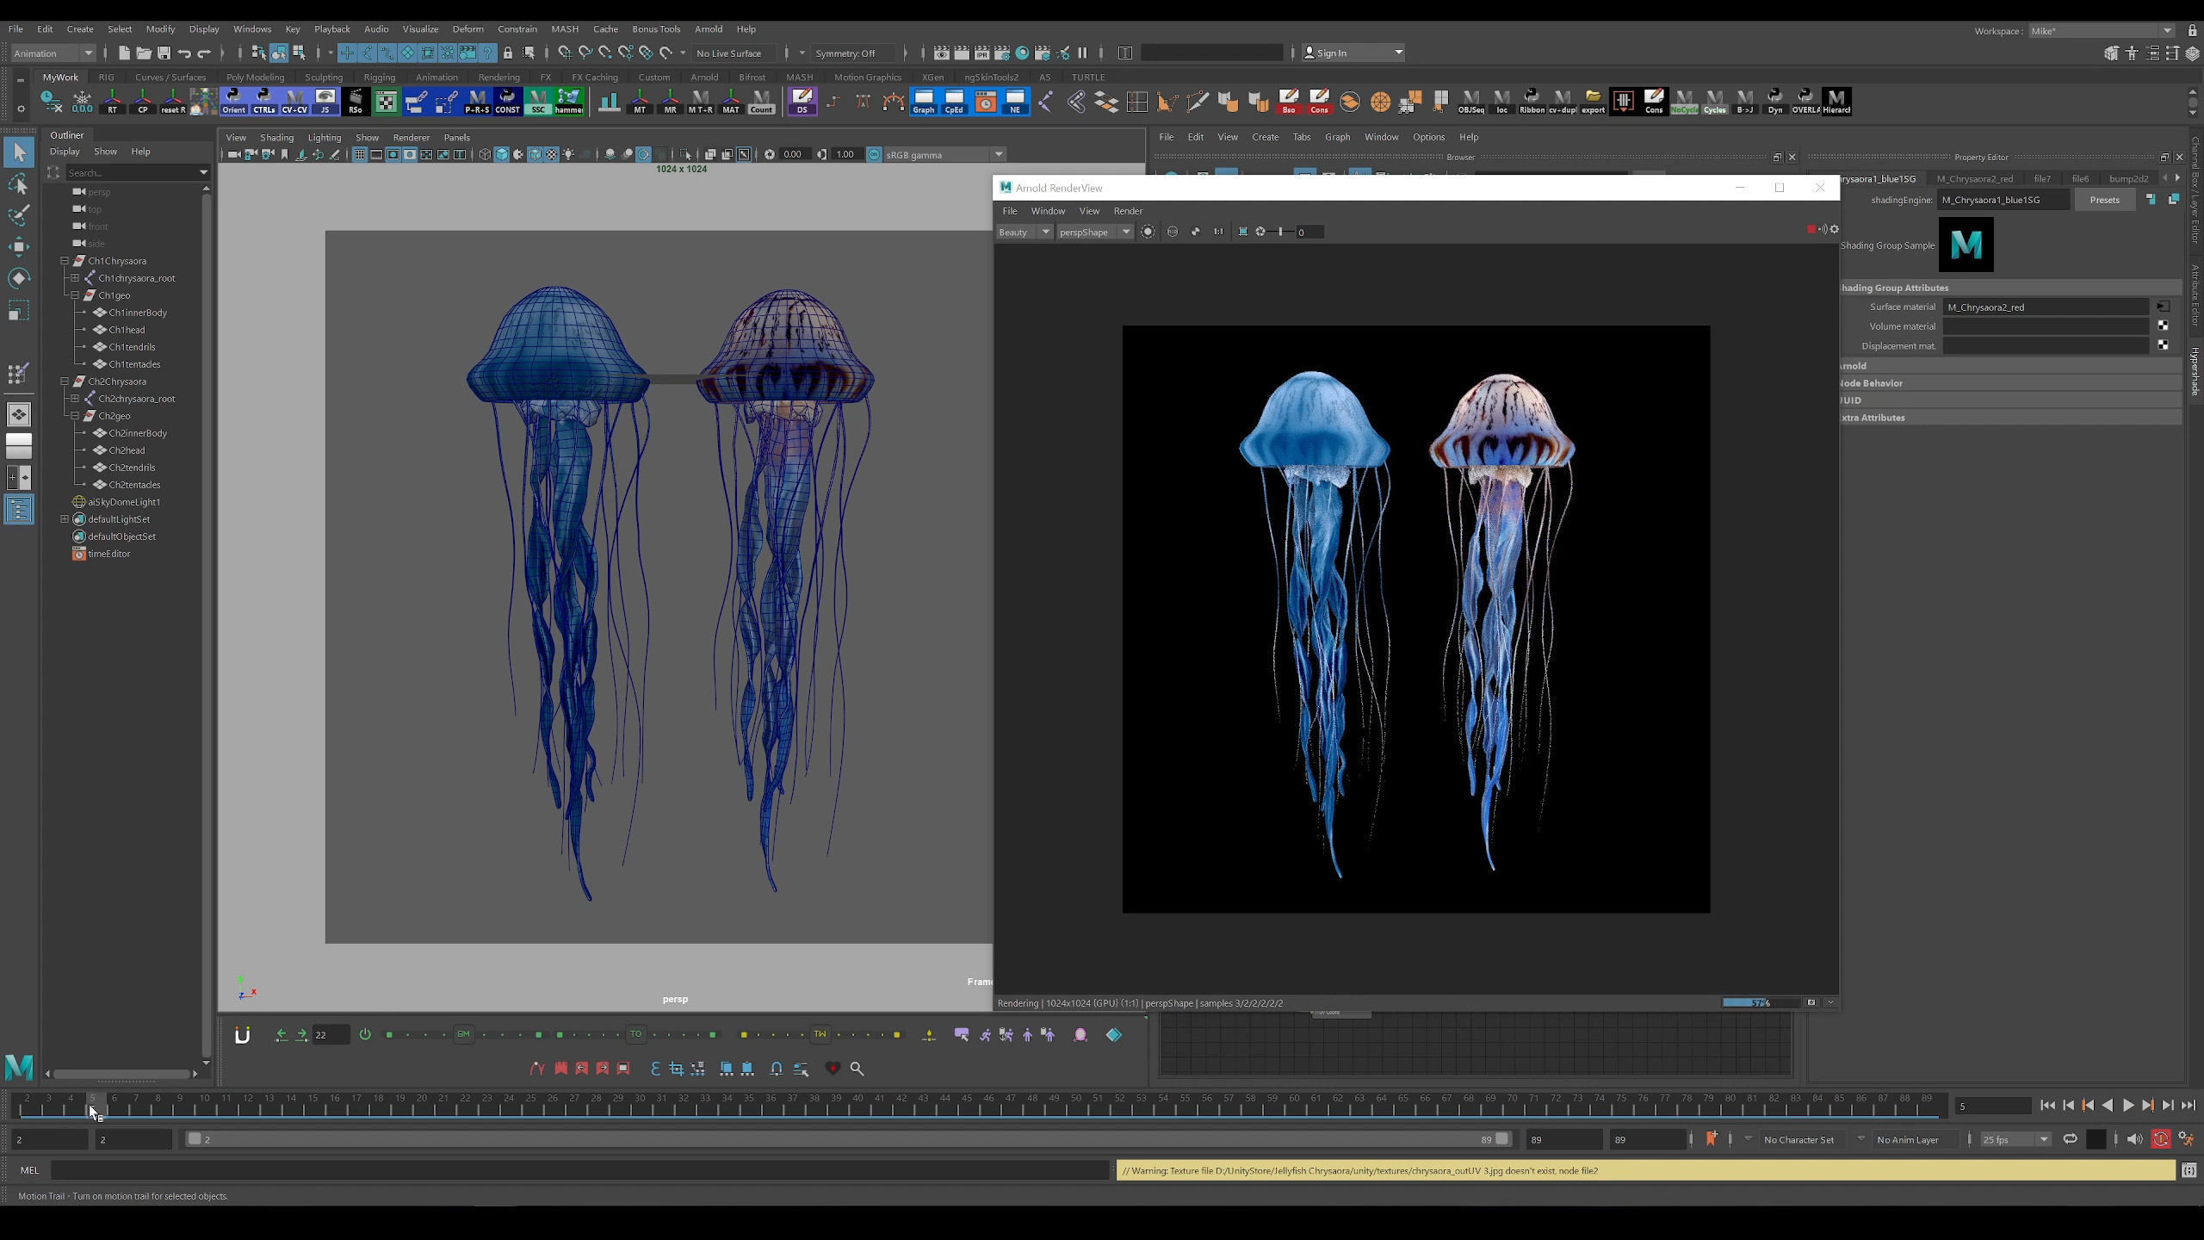Expand the defaultLightSet node in Outliner
The image size is (2204, 1240).
65,518
